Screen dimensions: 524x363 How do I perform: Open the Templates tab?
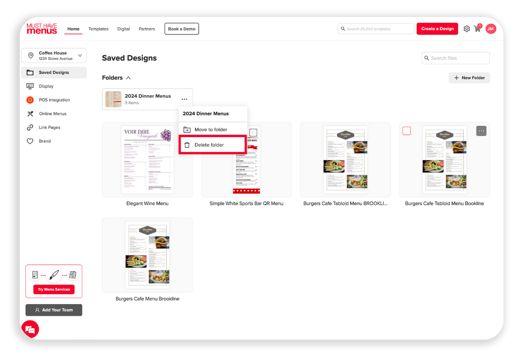98,29
